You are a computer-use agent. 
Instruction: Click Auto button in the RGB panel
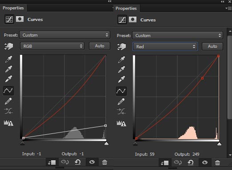pos(100,46)
